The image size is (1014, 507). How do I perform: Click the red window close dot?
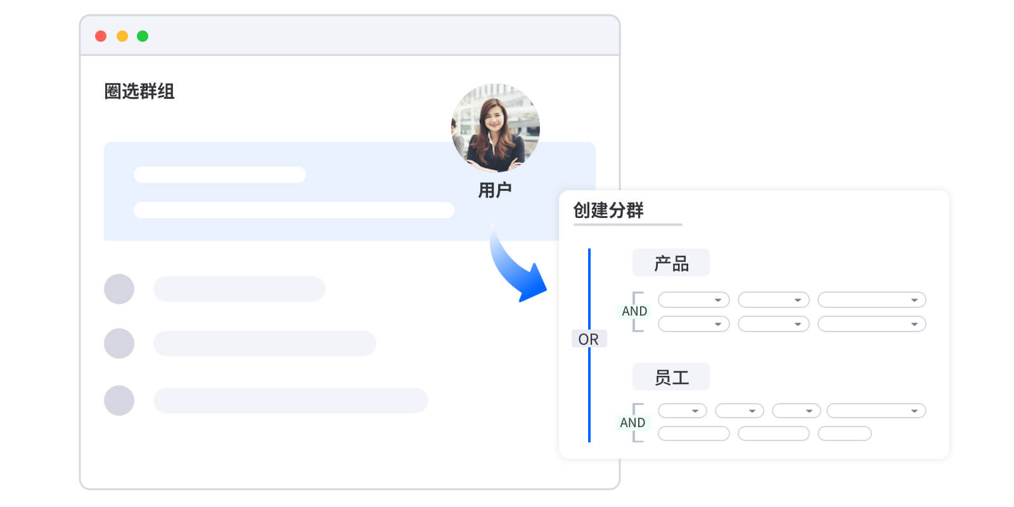pos(101,36)
